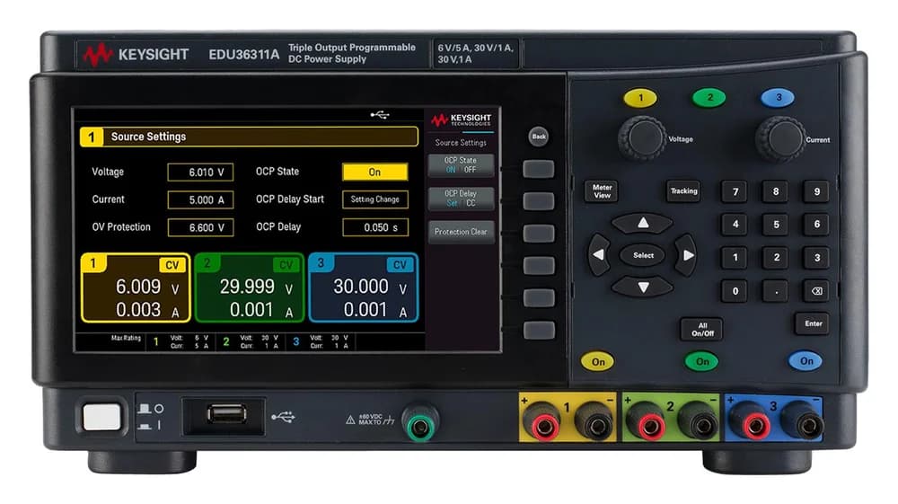Tap keypad number 7

(x=735, y=192)
